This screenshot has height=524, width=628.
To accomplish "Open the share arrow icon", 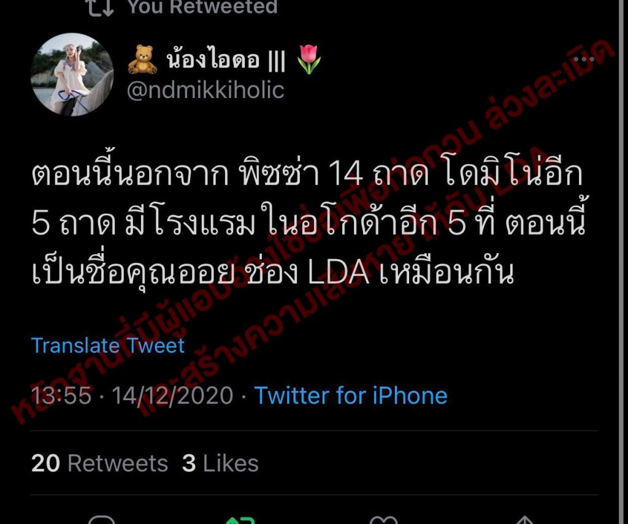I will click(x=525, y=520).
